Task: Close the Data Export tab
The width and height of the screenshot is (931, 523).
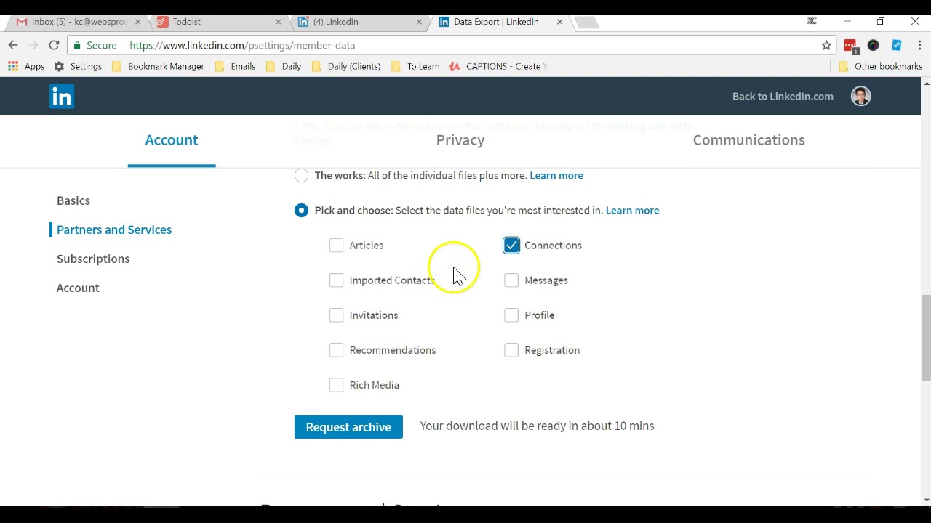Action: tap(559, 22)
